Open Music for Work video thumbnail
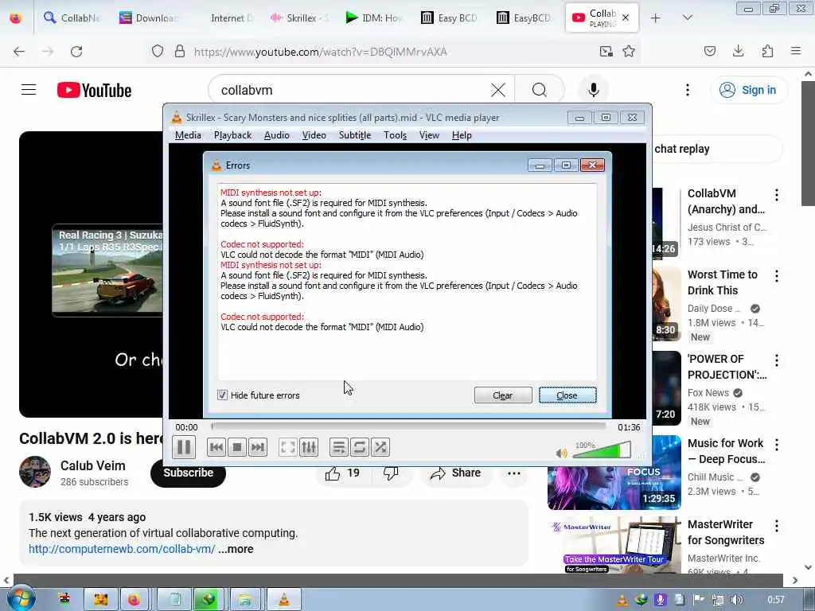 (614, 473)
